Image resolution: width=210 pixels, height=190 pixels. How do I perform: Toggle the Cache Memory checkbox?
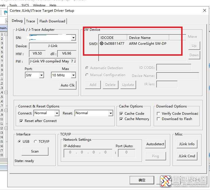[x=121, y=119]
